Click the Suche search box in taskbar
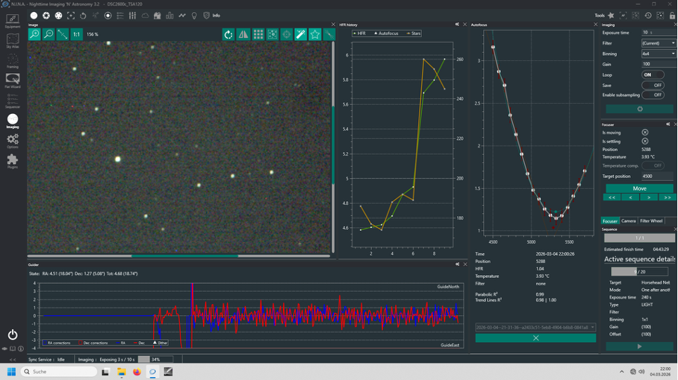678x380 pixels. (x=59, y=372)
